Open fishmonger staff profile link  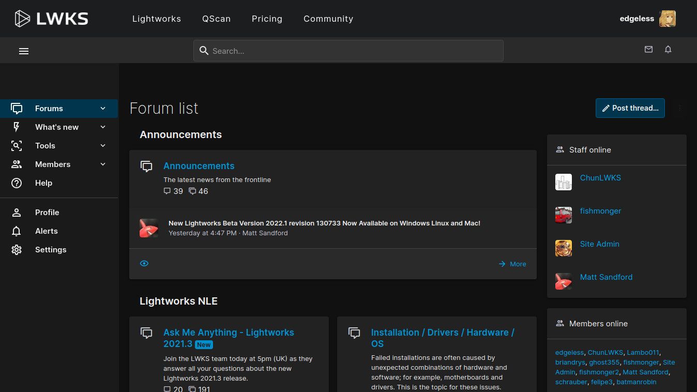600,211
